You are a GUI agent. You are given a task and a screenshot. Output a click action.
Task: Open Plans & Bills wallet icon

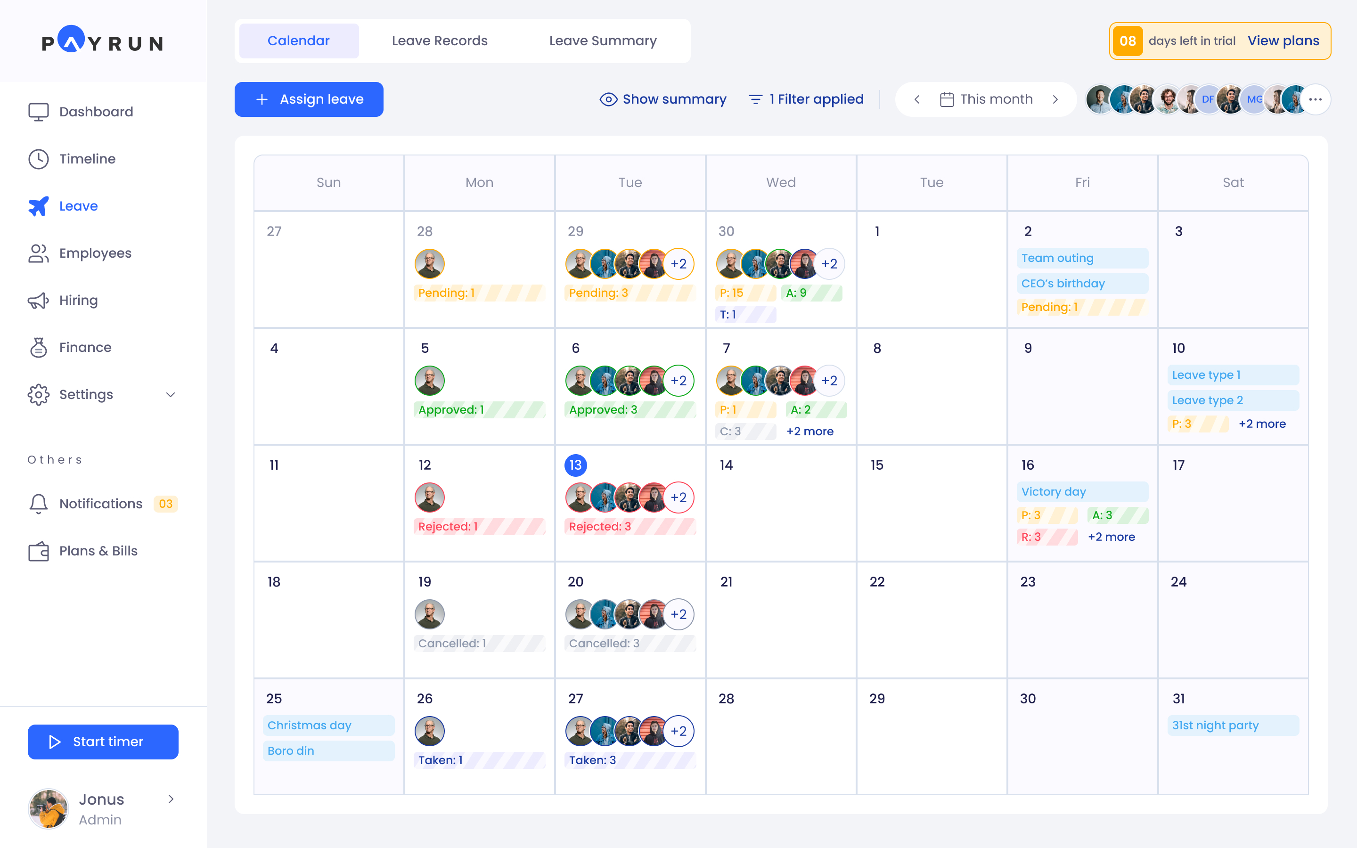click(38, 551)
